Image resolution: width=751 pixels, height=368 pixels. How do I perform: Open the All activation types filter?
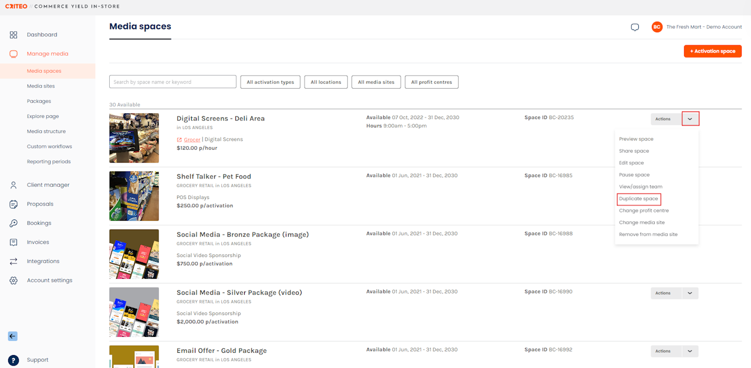(270, 82)
